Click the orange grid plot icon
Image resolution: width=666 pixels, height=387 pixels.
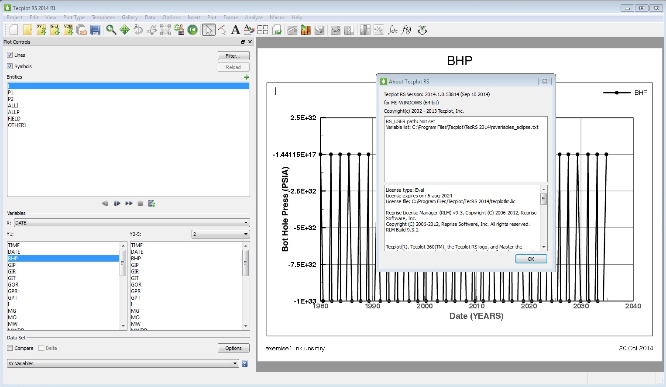tap(306, 30)
